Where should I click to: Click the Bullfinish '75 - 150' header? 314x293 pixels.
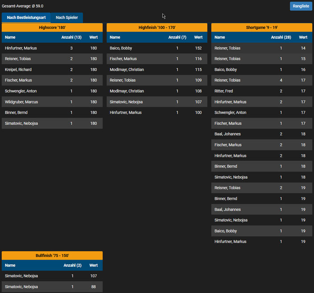pos(52,256)
